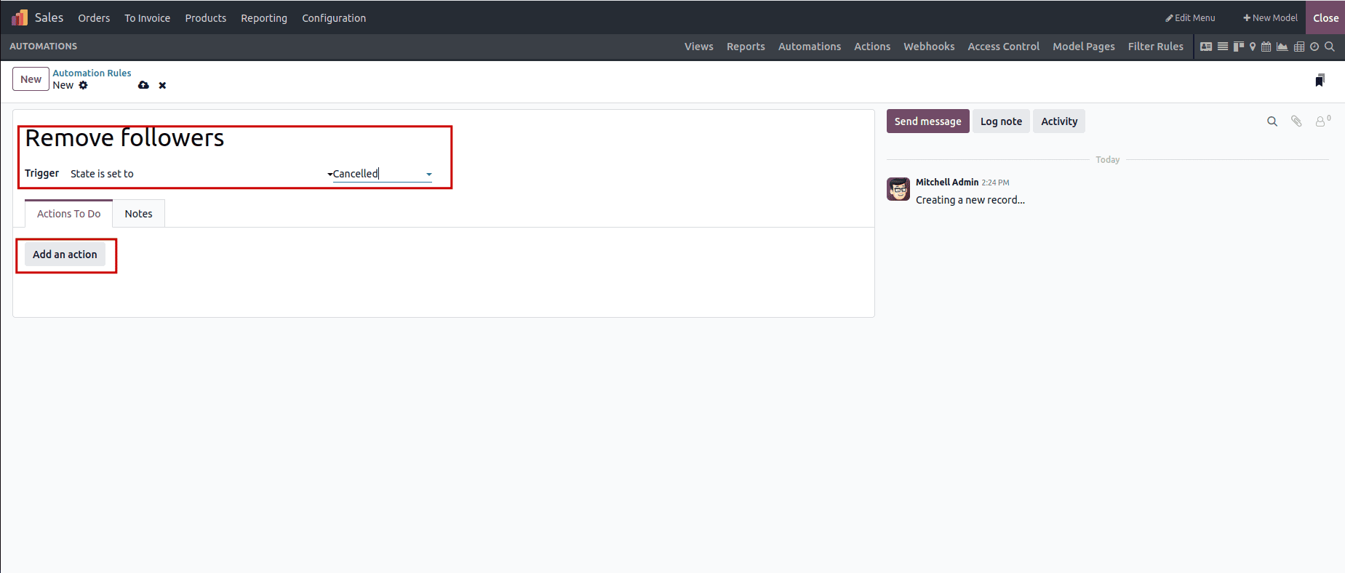Click the Today date separator label
The width and height of the screenshot is (1345, 573).
(x=1108, y=160)
